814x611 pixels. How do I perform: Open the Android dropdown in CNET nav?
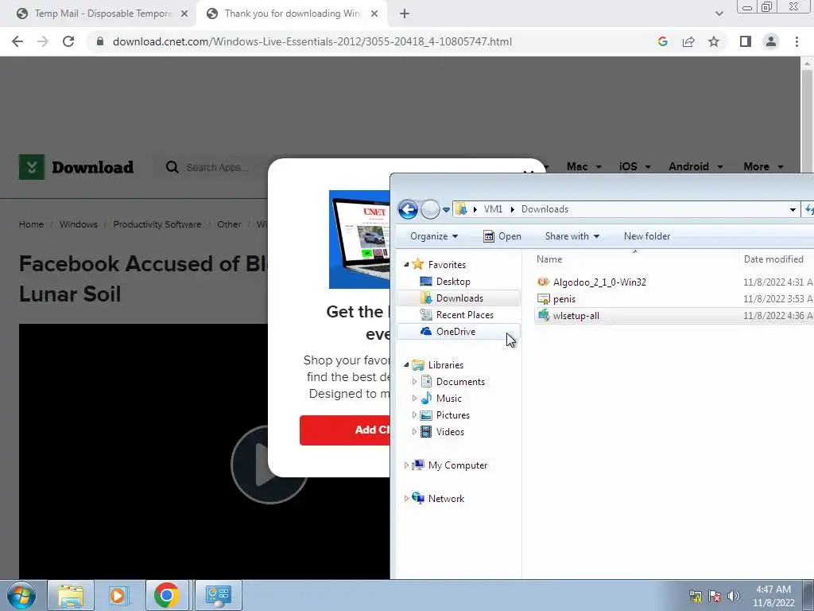[x=696, y=166]
